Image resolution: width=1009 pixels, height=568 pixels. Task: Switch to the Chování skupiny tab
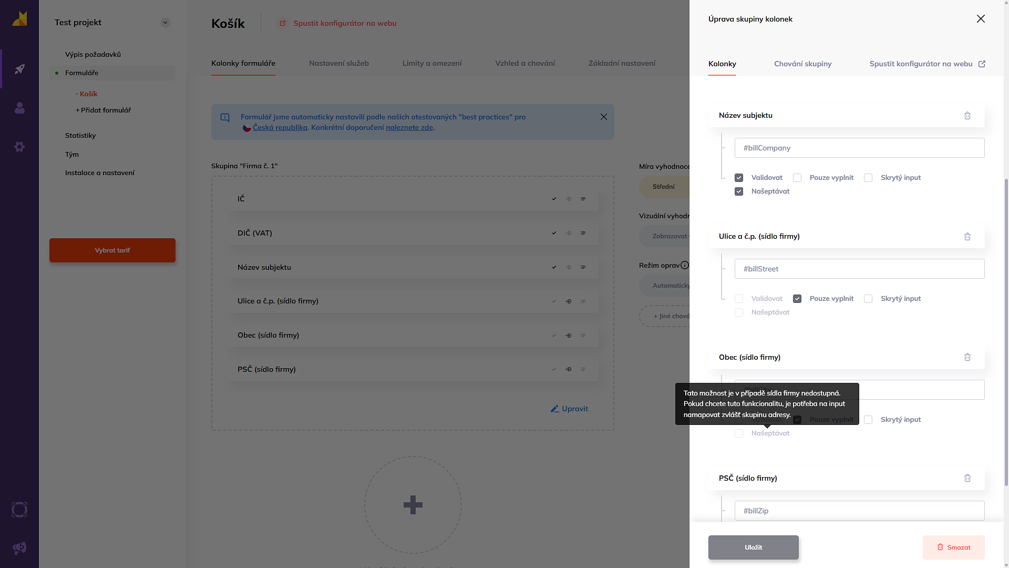click(802, 64)
